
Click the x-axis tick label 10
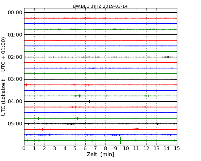(126, 149)
